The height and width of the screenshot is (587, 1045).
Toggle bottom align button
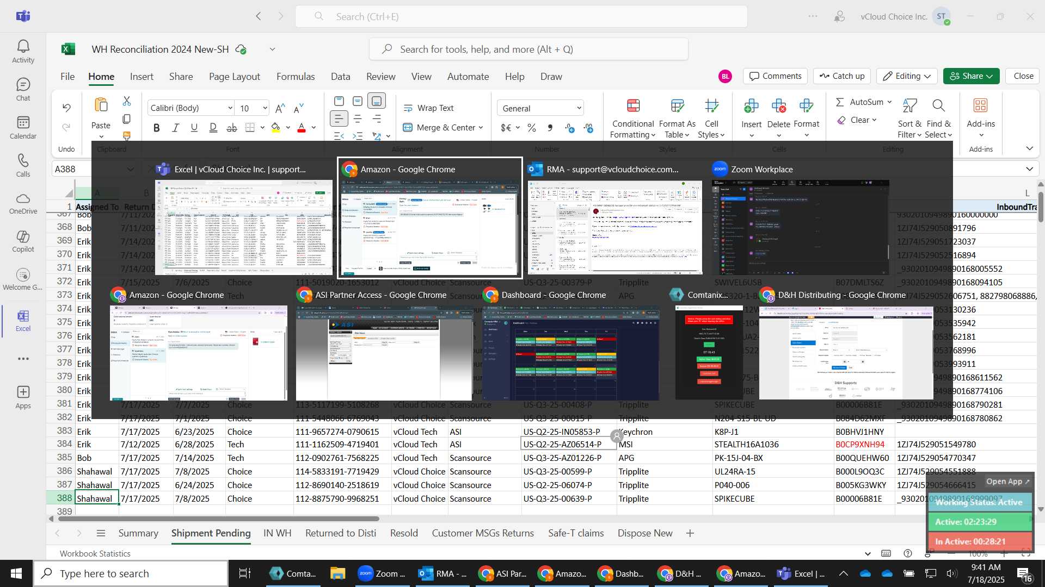(376, 101)
